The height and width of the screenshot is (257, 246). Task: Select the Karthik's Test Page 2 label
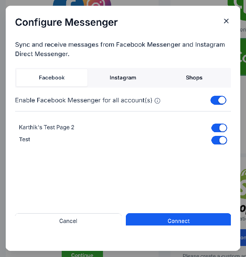pos(47,127)
